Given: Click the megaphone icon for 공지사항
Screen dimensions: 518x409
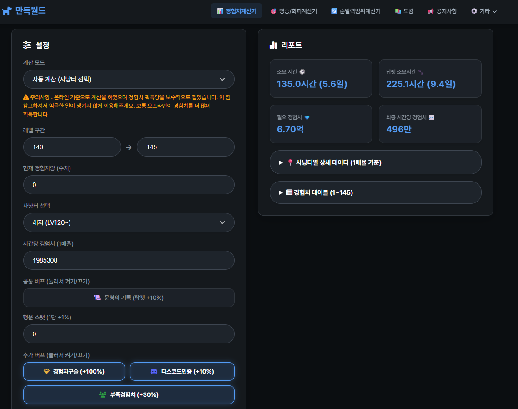Looking at the screenshot, I should [431, 11].
